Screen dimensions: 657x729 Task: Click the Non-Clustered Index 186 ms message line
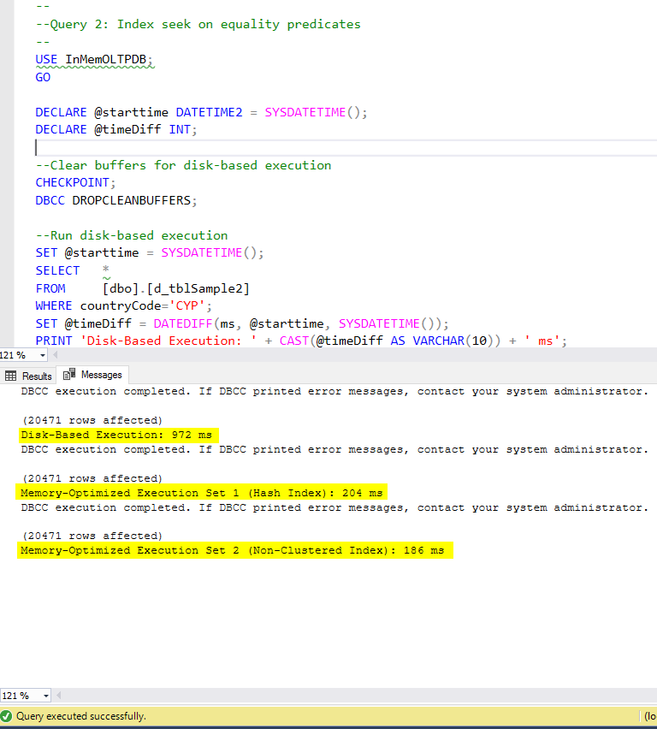pos(233,550)
